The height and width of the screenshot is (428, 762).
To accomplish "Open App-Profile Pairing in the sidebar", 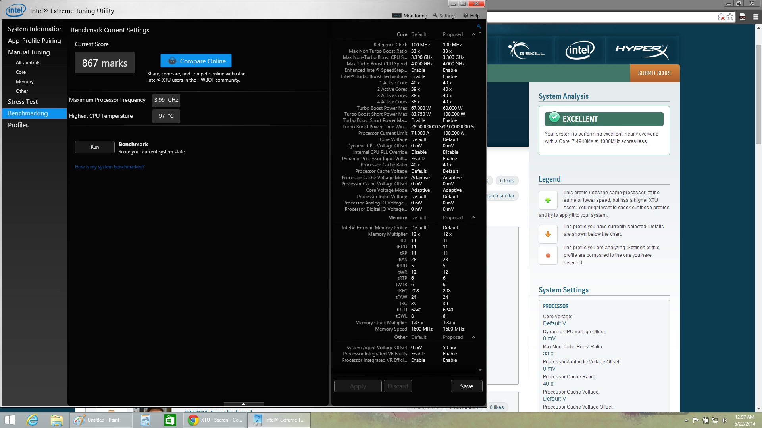I will (x=35, y=41).
